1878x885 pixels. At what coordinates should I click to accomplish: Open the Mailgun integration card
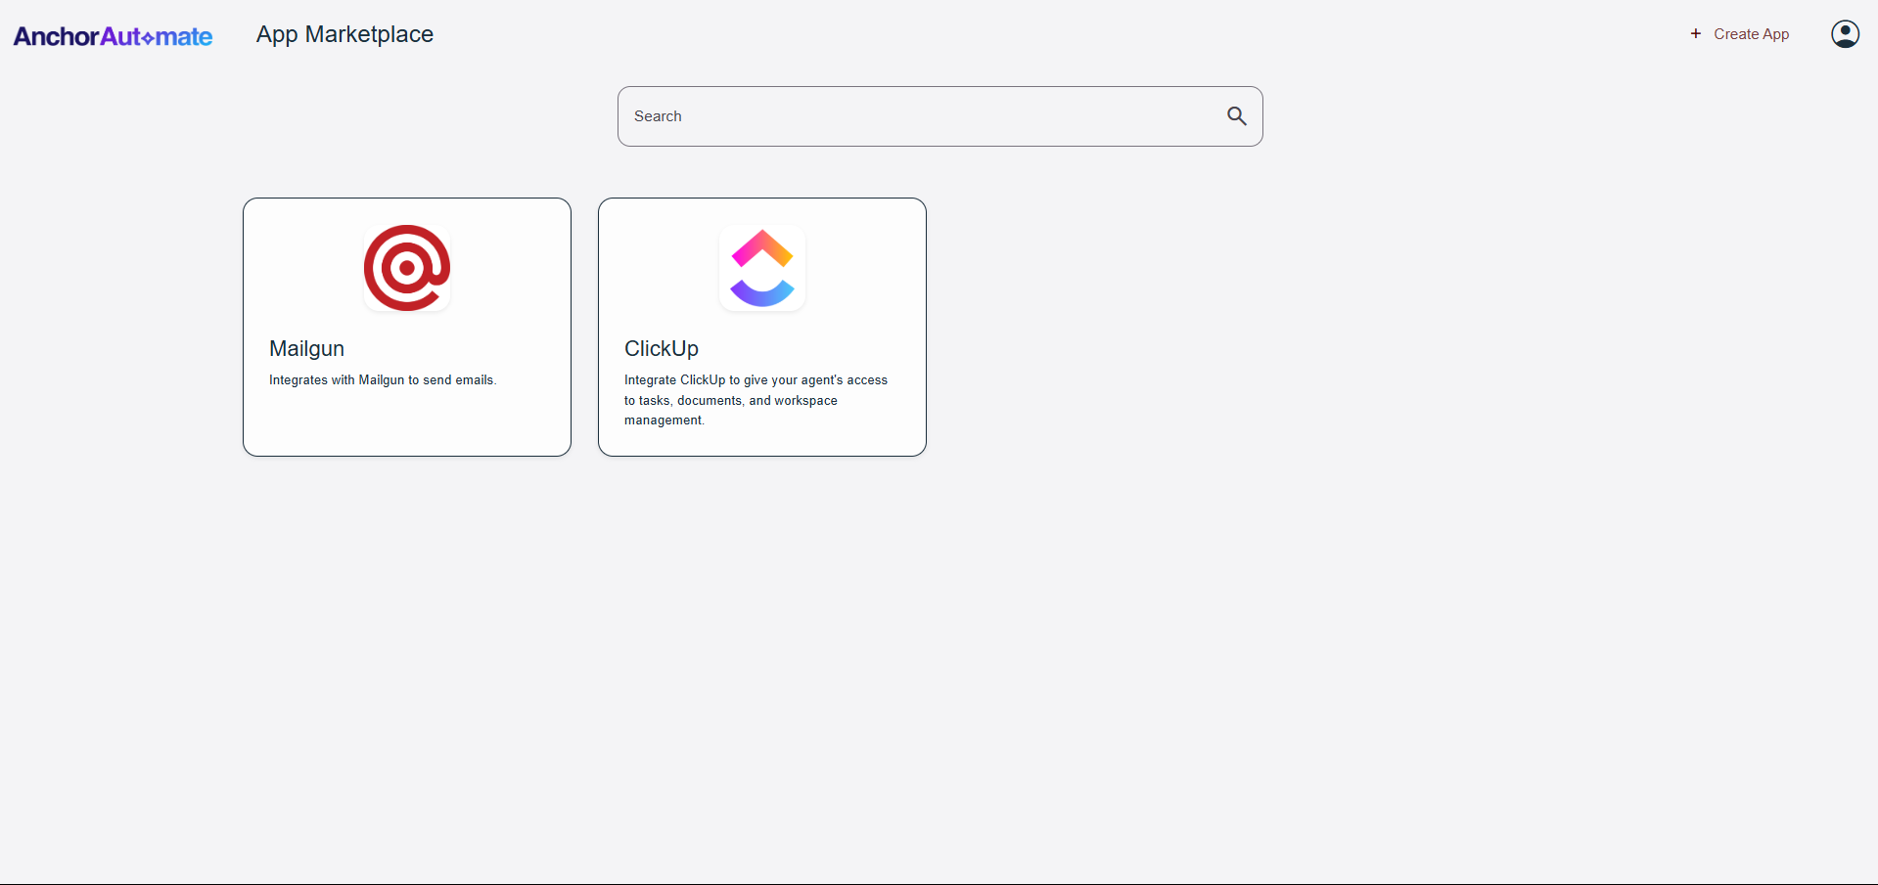point(406,327)
